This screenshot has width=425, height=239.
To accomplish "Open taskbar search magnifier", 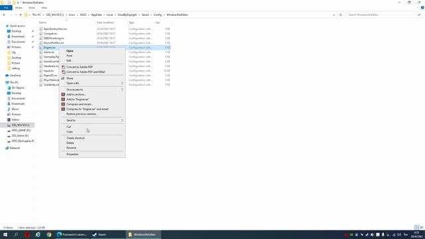I will (16, 234).
